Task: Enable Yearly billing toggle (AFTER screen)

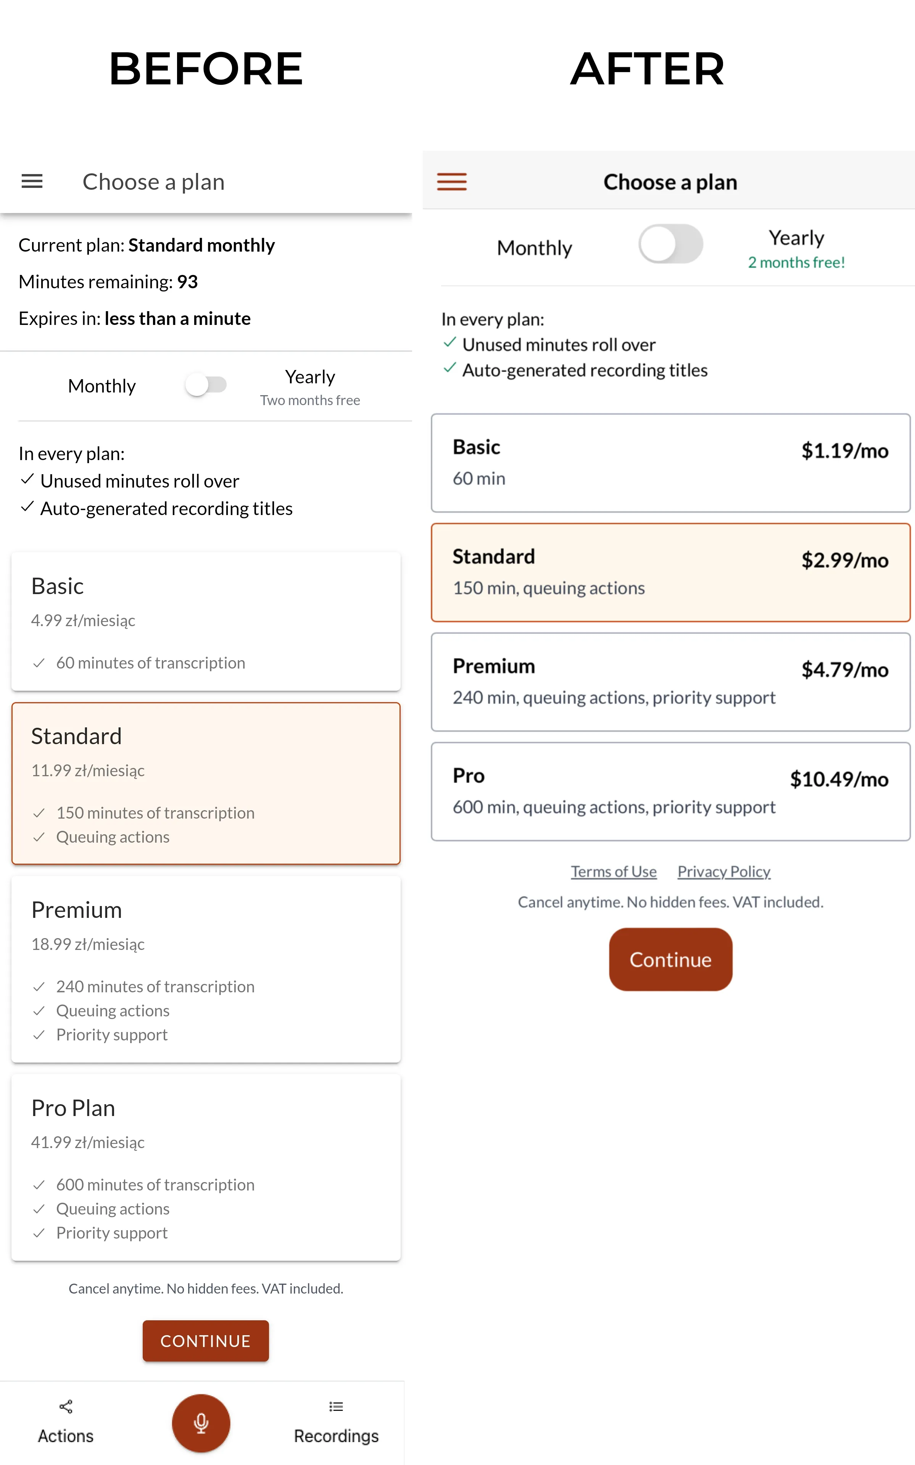Action: click(x=672, y=247)
